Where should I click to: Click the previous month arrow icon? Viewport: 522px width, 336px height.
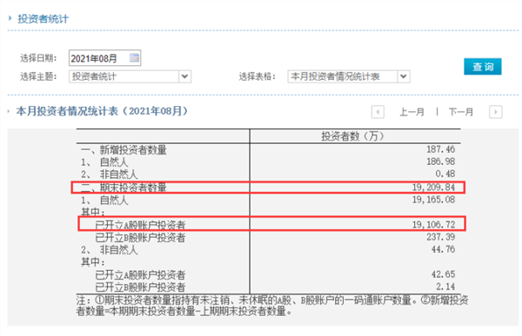tap(378, 112)
